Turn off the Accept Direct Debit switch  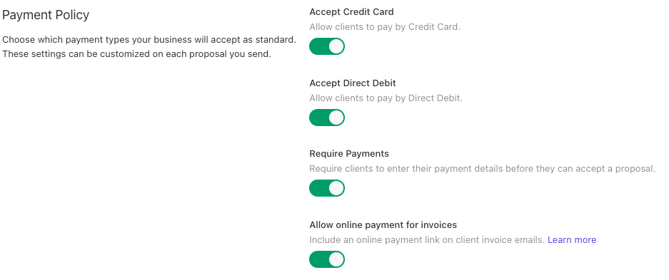[327, 118]
